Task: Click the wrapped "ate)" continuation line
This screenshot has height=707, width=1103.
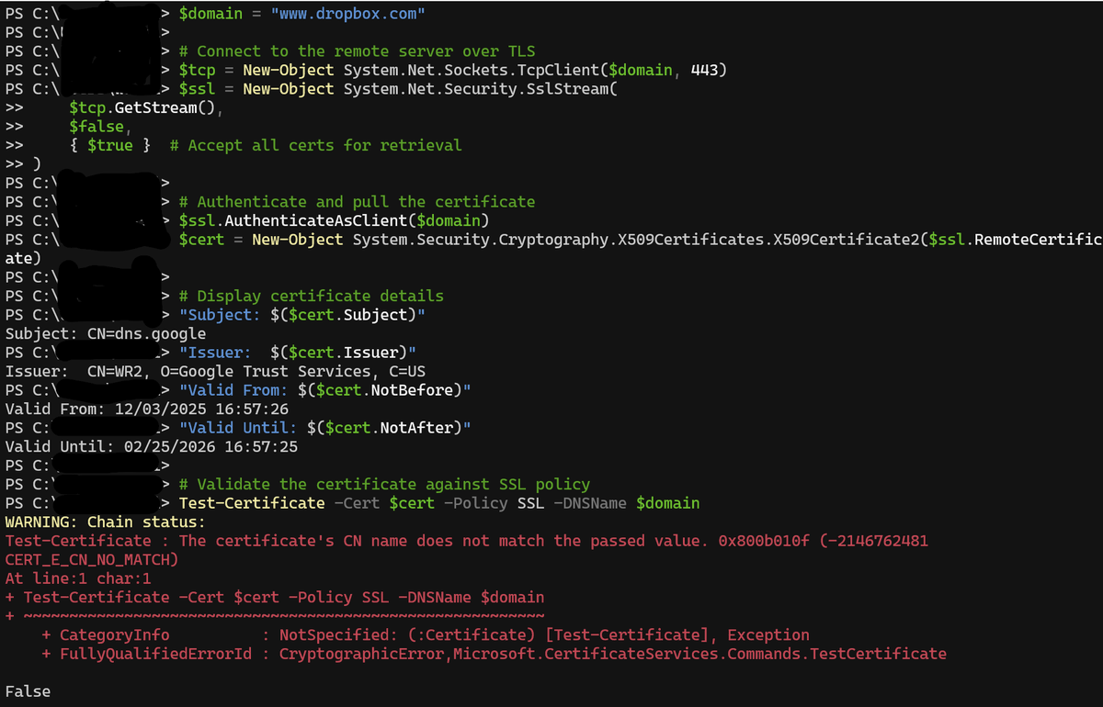Action: click(23, 258)
